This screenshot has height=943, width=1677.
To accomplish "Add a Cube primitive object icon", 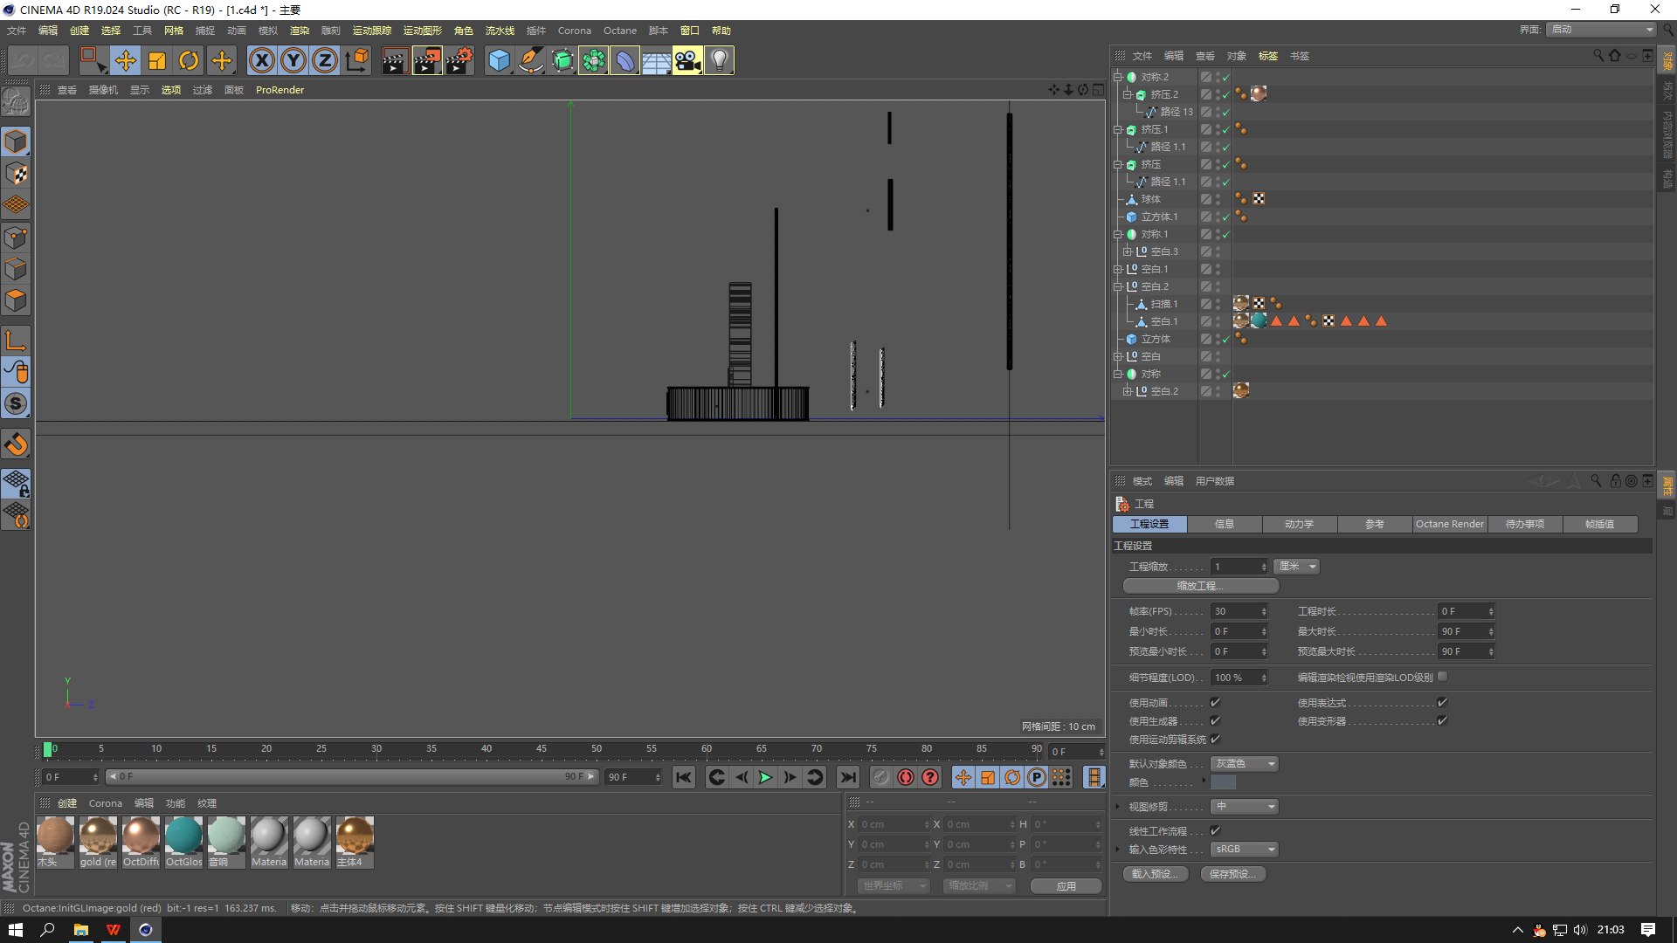I will pyautogui.click(x=499, y=60).
